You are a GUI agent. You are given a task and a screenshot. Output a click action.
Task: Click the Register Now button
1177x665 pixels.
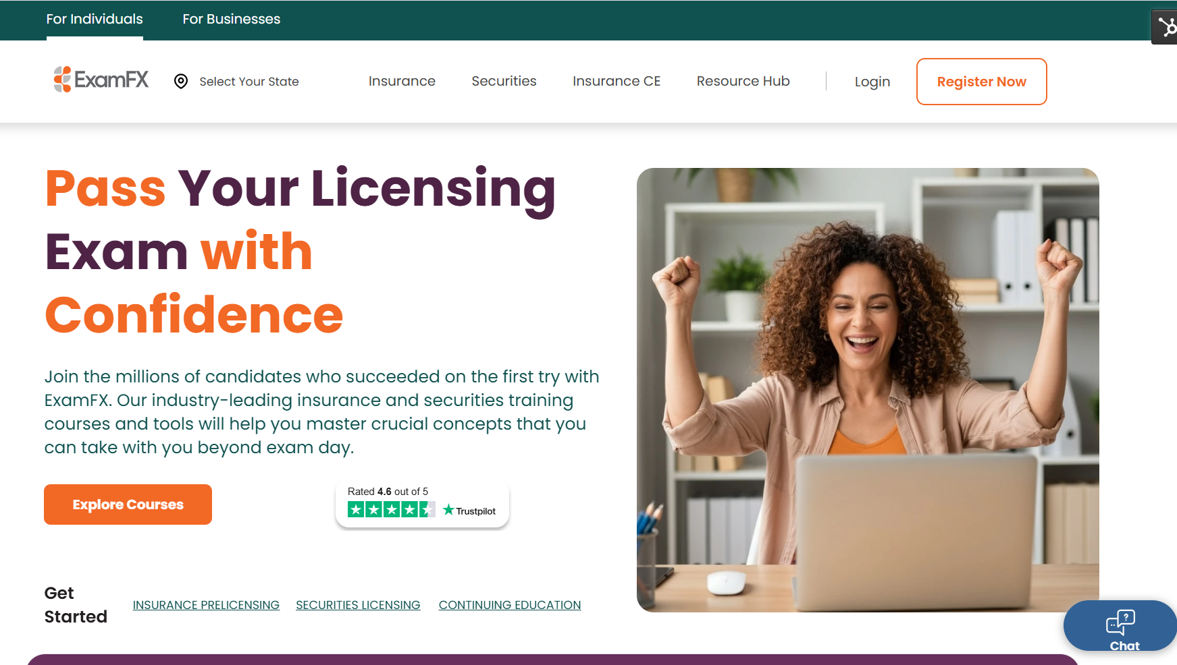click(981, 82)
